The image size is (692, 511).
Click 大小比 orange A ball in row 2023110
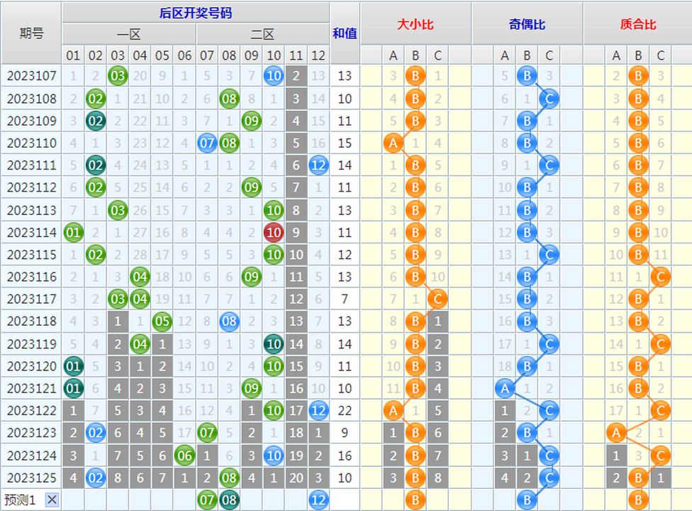pos(394,143)
